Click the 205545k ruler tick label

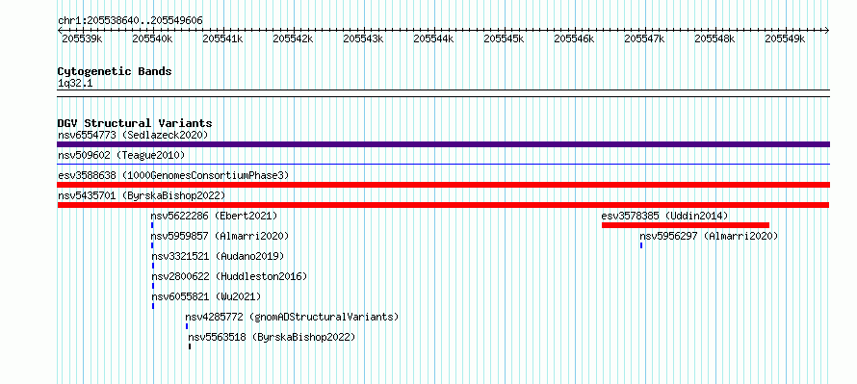point(504,38)
